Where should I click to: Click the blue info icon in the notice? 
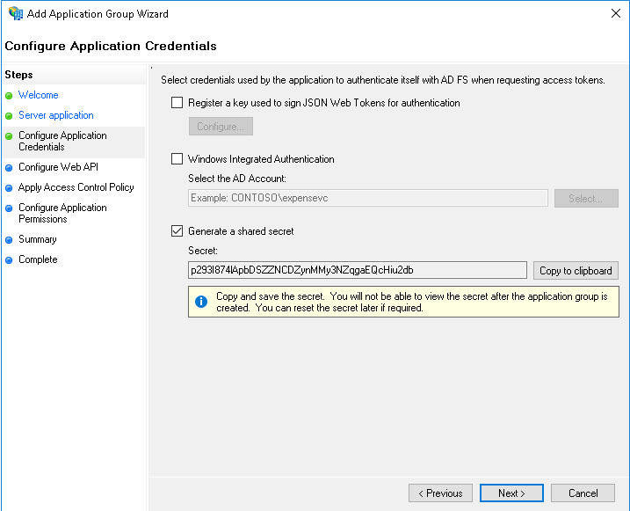point(201,302)
